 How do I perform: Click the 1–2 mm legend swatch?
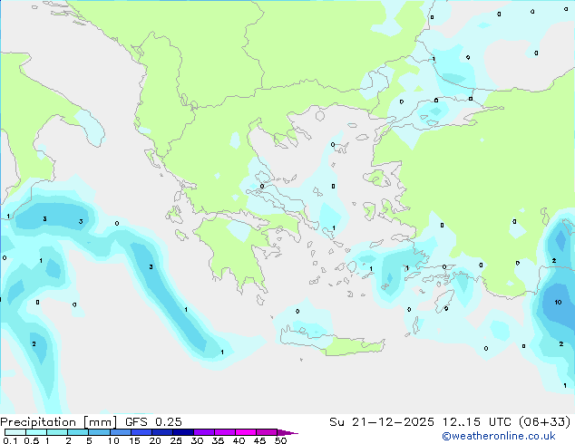57,432
